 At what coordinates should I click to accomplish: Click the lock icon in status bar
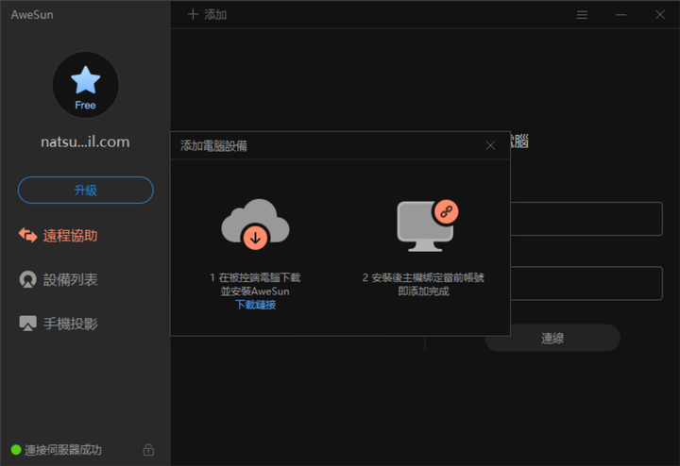pyautogui.click(x=148, y=450)
